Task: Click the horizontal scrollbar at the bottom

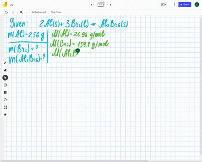Action: click(74, 160)
